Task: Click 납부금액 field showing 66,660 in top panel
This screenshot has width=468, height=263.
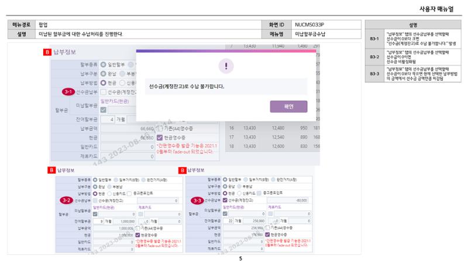Action: [128, 129]
